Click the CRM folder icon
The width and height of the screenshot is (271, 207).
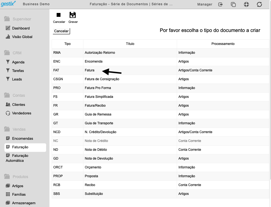coord(7,53)
